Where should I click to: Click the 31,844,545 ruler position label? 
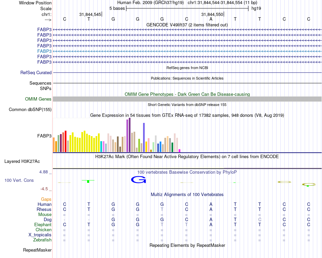coord(90,14)
